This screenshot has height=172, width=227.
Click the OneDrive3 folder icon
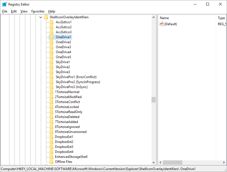pyautogui.click(x=51, y=47)
